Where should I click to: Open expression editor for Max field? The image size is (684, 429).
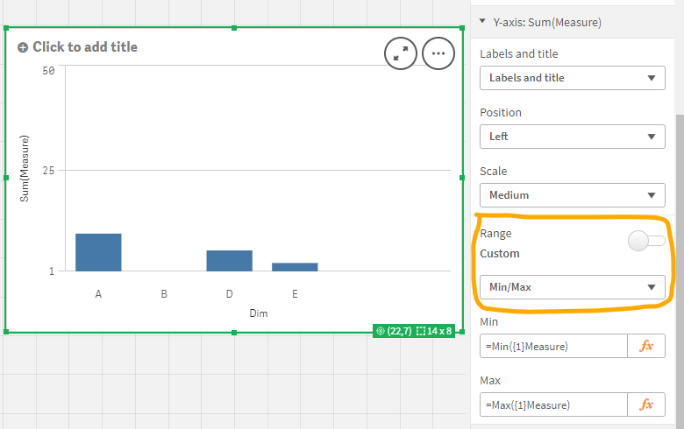[646, 404]
